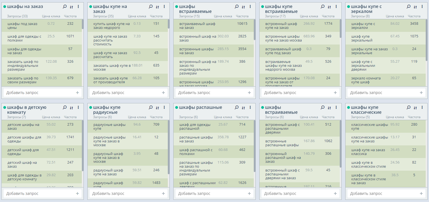Toggle green status dot of "шкафы купе радиусные"
429x202 pixels.
91,107
